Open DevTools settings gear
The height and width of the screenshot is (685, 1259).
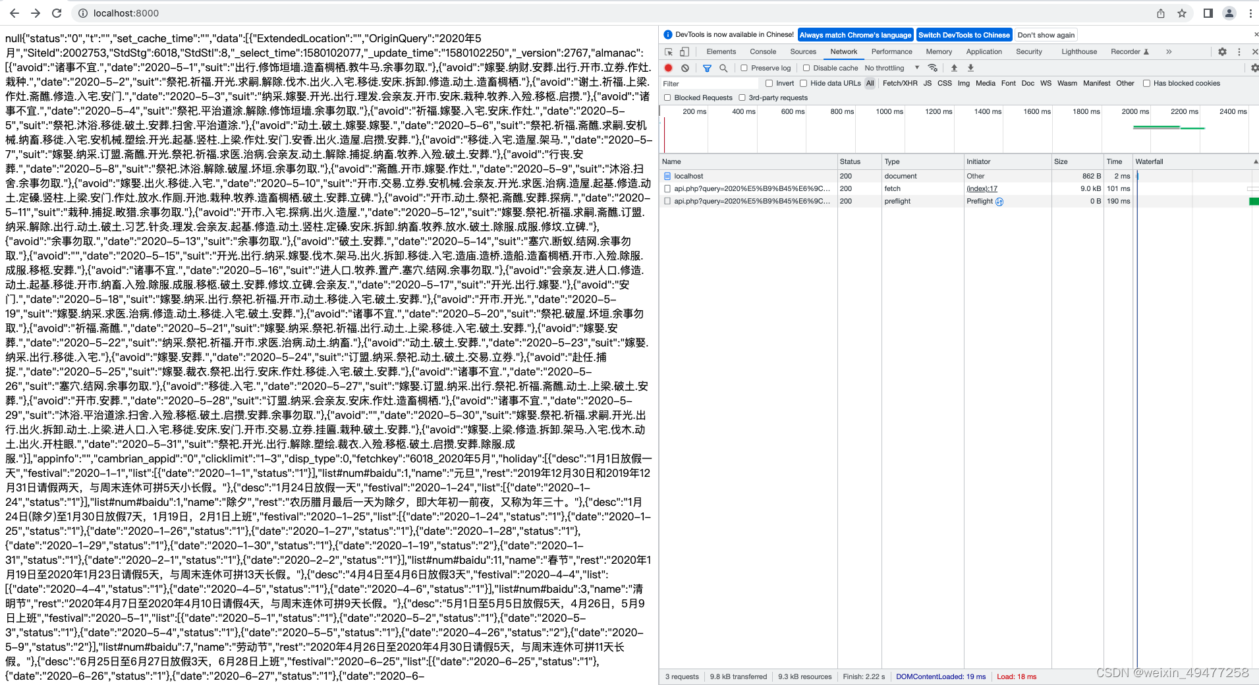tap(1222, 51)
